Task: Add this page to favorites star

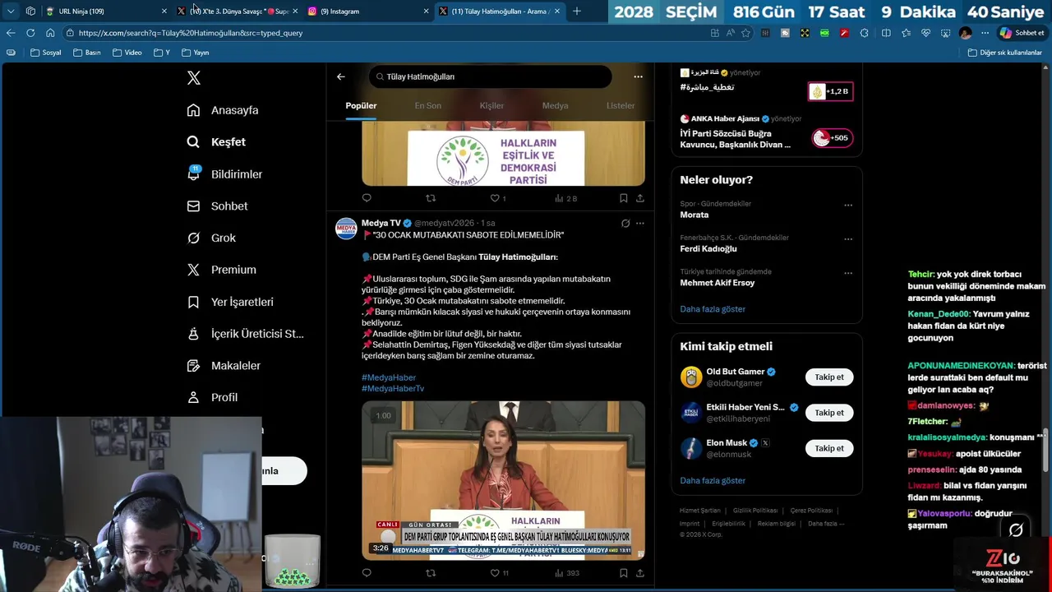Action: point(745,33)
